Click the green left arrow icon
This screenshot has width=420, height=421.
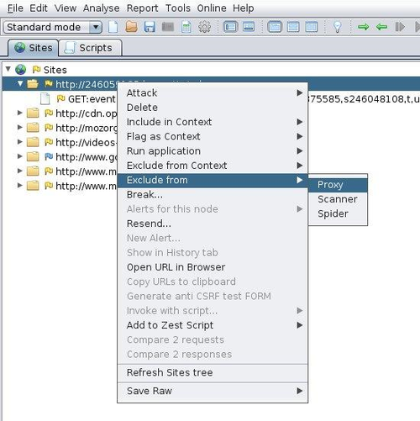[x=381, y=27]
